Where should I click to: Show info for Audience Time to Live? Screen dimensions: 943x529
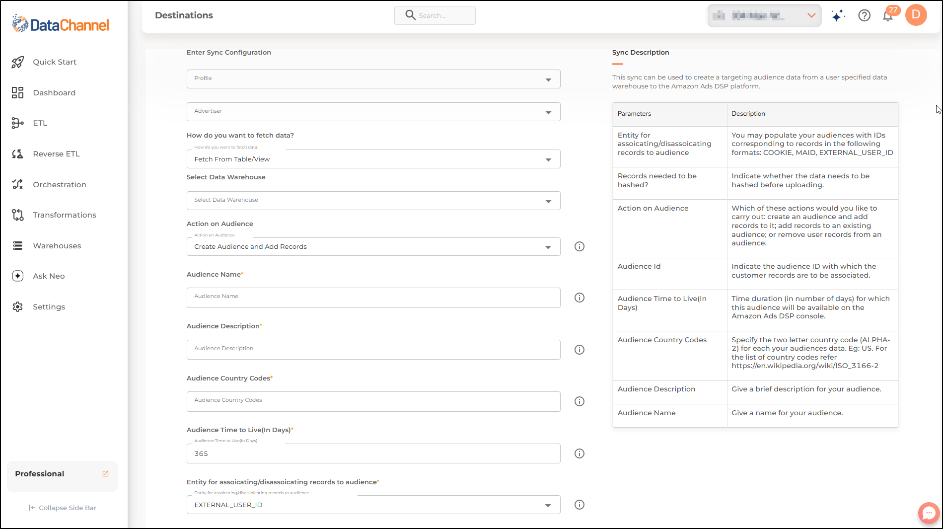[x=580, y=453]
